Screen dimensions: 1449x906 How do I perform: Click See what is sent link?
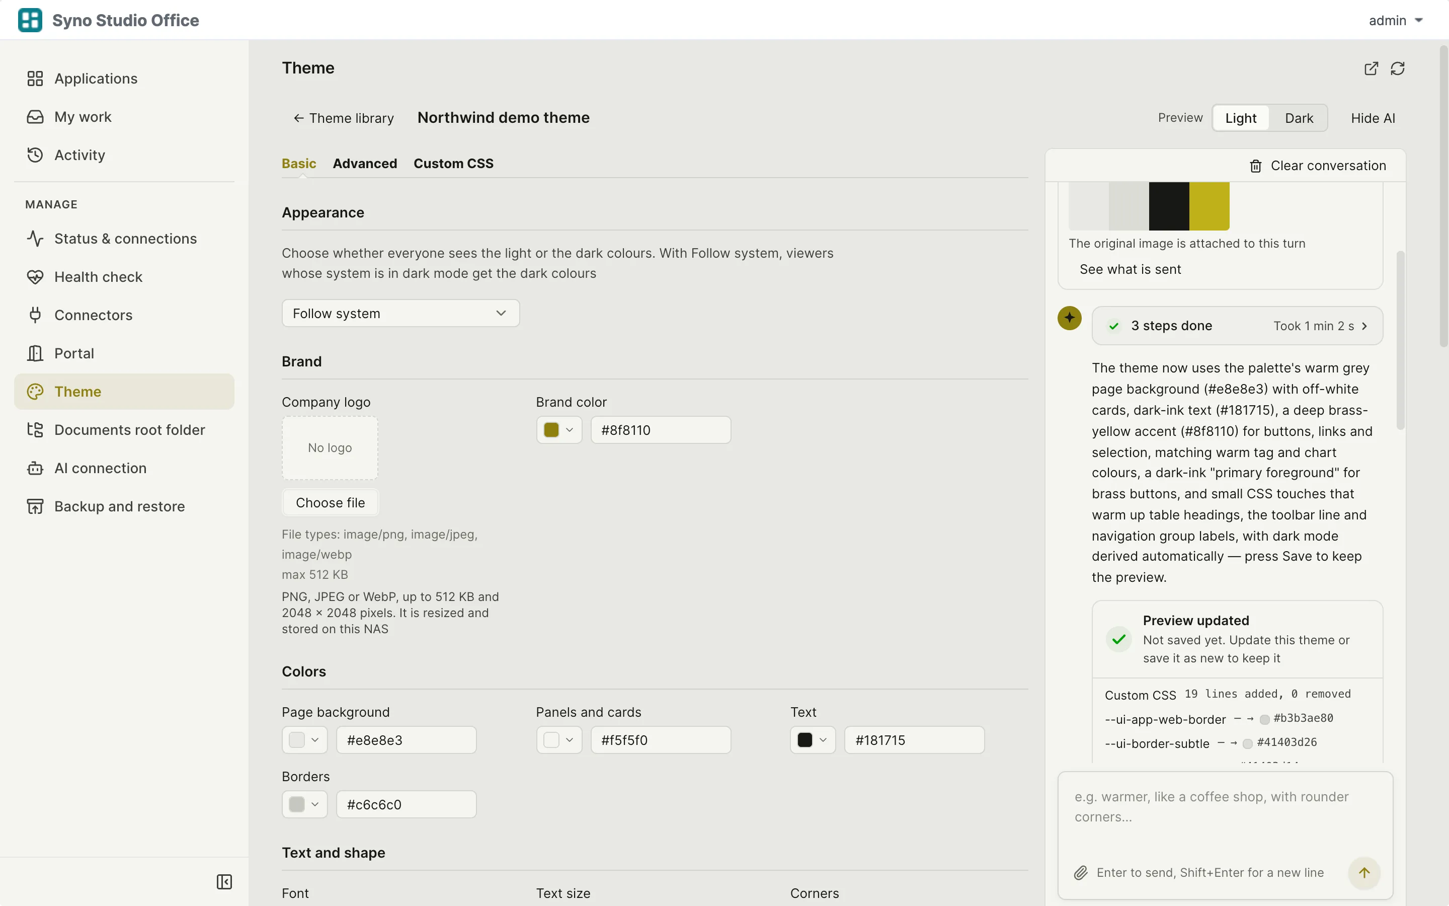click(1130, 270)
